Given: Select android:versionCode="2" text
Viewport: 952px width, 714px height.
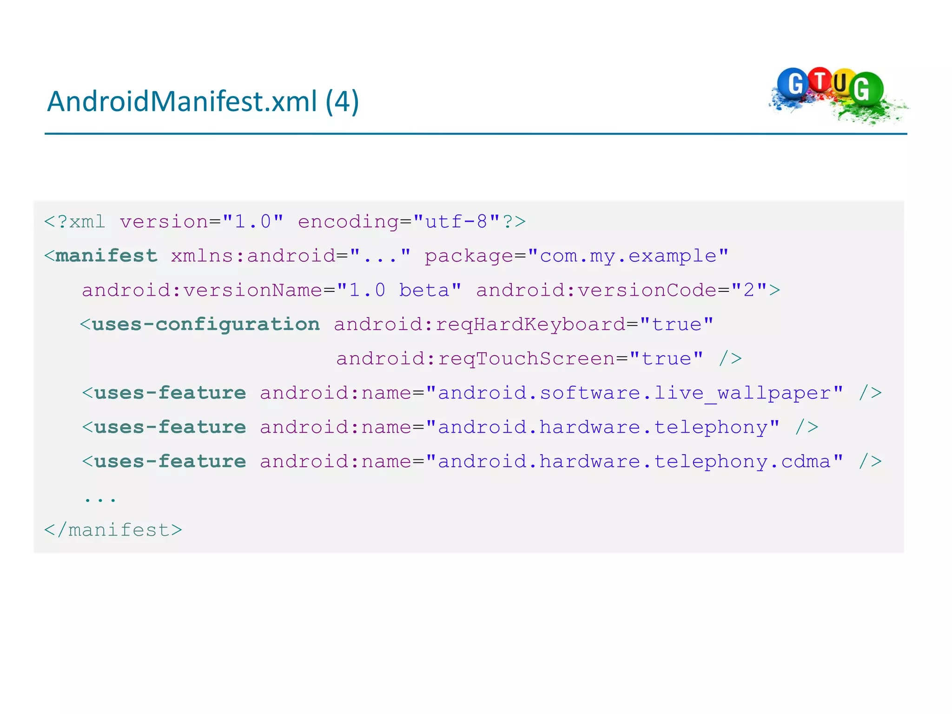Looking at the screenshot, I should click(x=621, y=290).
